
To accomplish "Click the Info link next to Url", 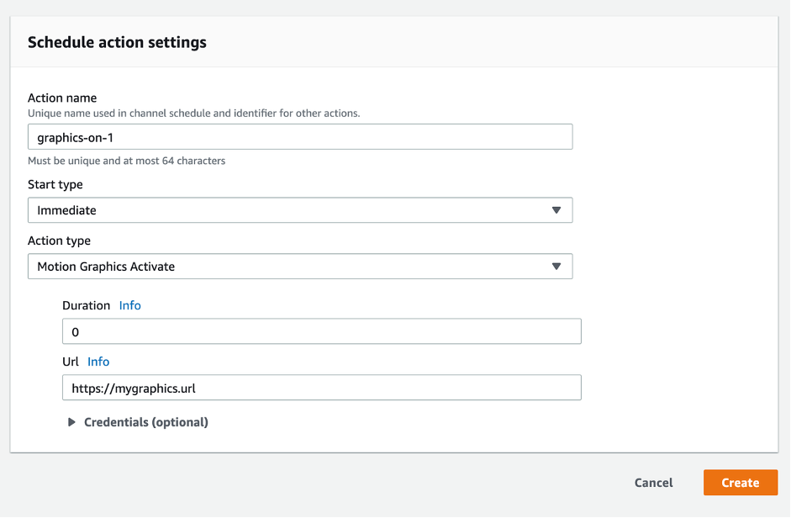I will tap(98, 362).
